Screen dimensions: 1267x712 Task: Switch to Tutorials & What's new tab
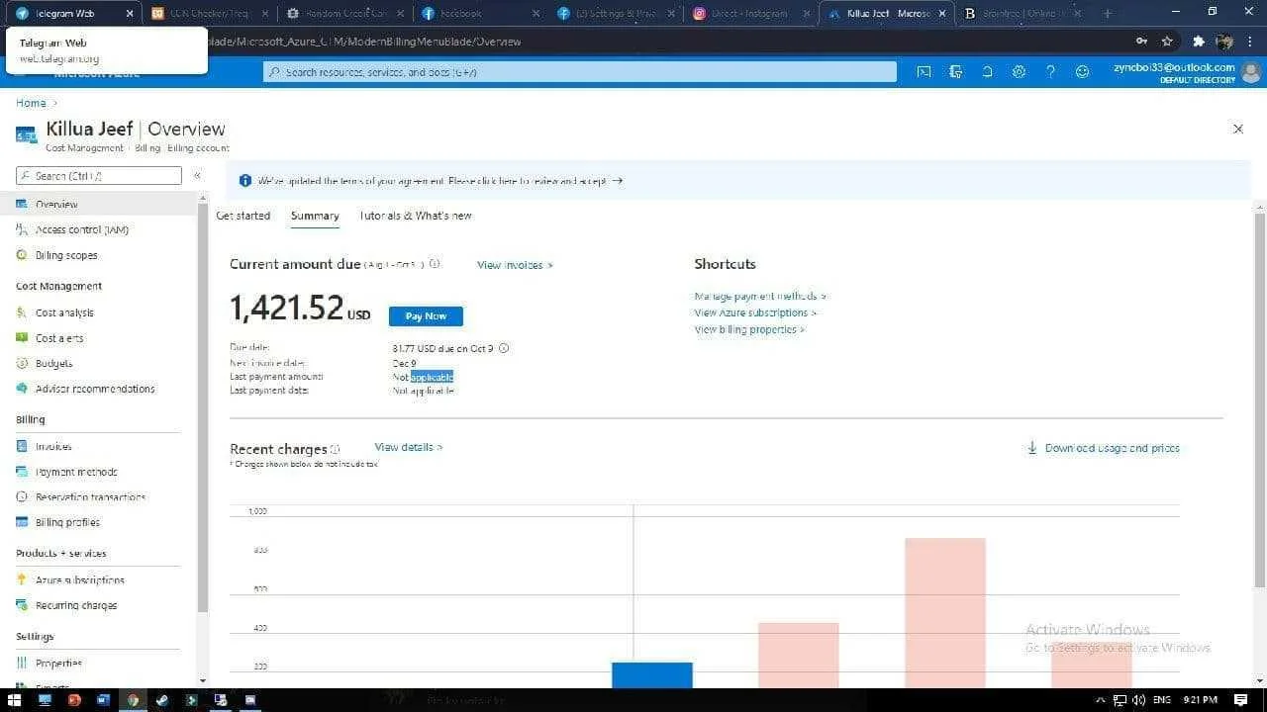(416, 216)
